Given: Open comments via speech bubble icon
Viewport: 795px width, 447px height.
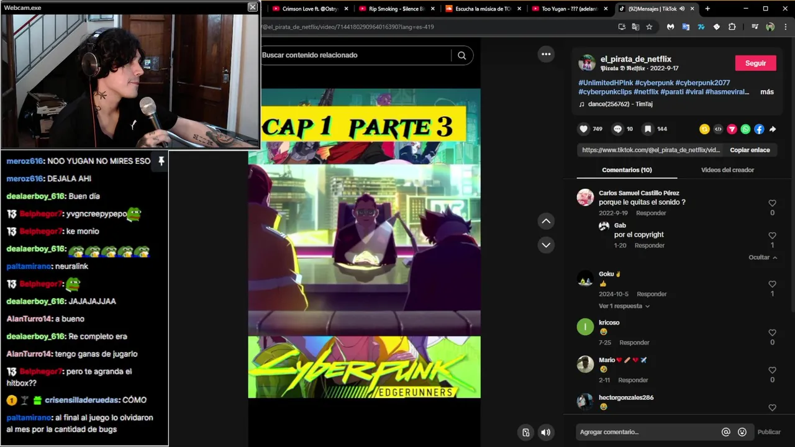Looking at the screenshot, I should coord(617,129).
